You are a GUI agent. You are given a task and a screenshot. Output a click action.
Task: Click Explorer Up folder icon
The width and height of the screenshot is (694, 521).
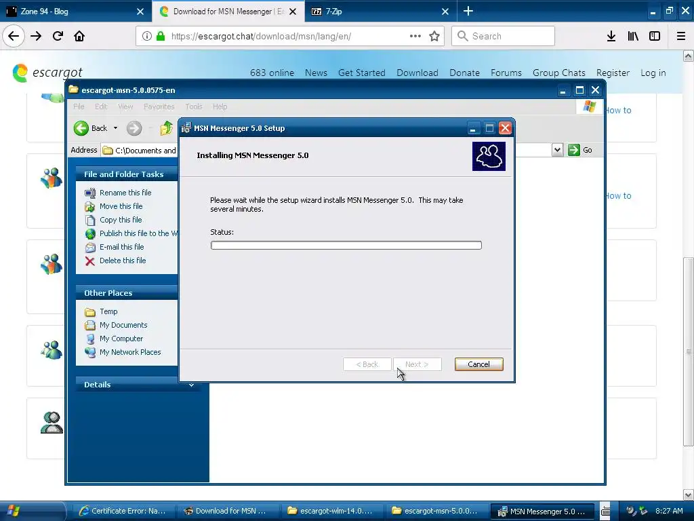[x=167, y=128]
